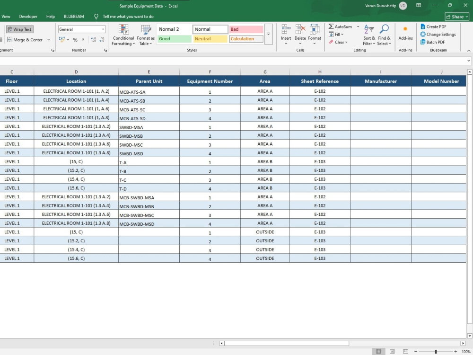Click Add-ins button
The image size is (473, 355).
pos(405,33)
